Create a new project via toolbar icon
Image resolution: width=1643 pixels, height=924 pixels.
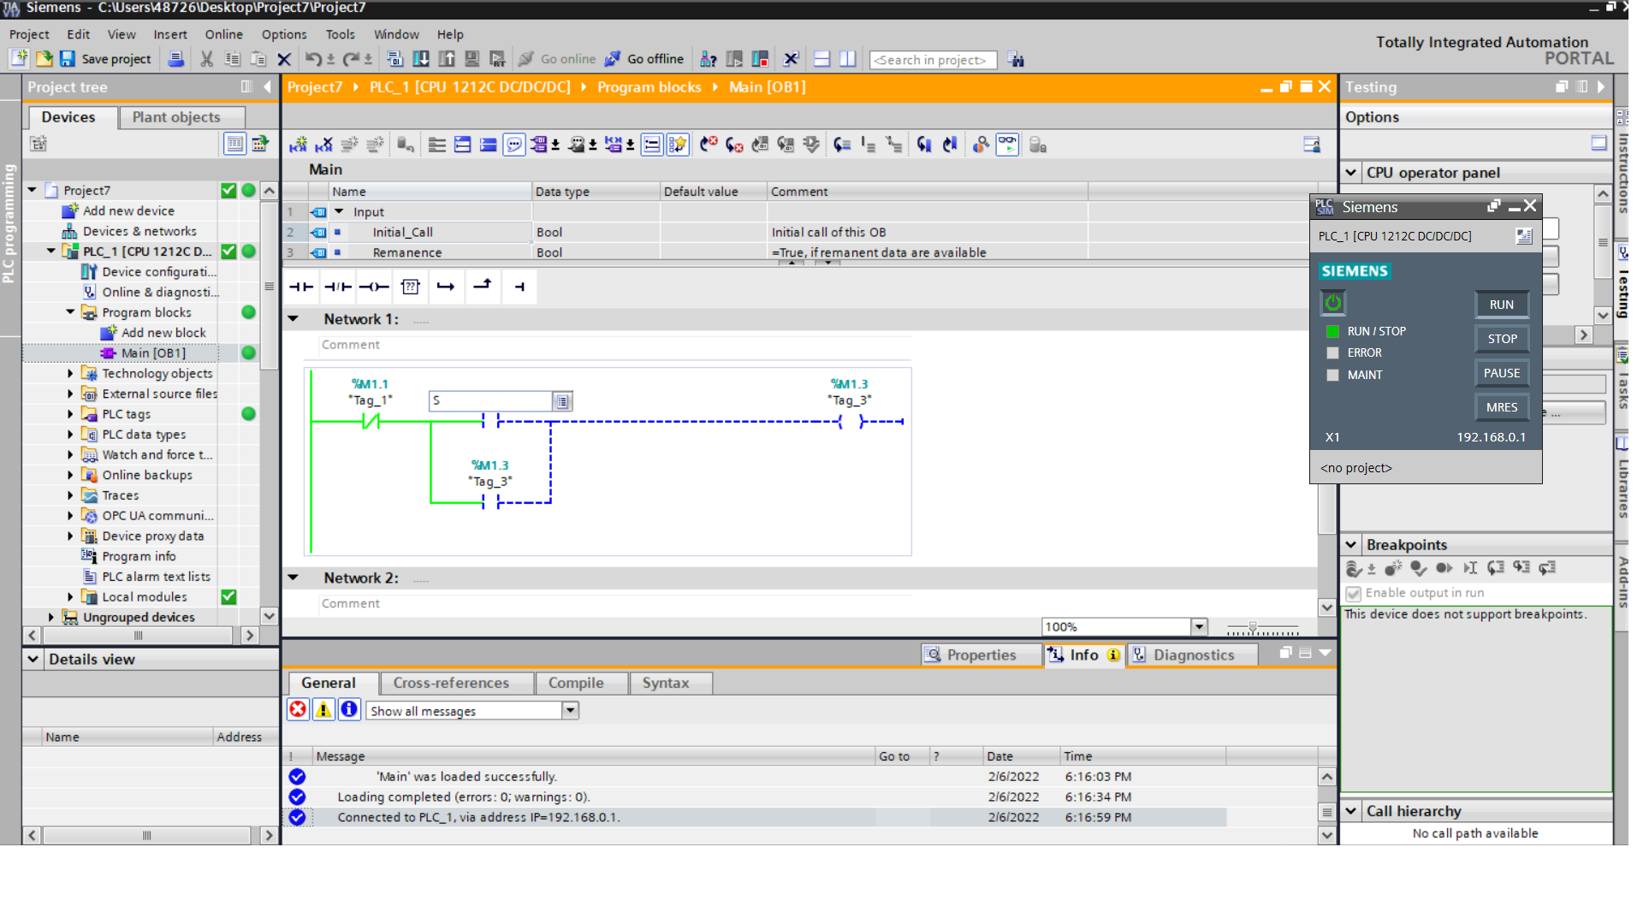(19, 59)
